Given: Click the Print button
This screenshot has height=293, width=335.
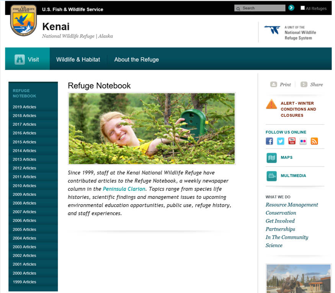Looking at the screenshot, I should (281, 85).
